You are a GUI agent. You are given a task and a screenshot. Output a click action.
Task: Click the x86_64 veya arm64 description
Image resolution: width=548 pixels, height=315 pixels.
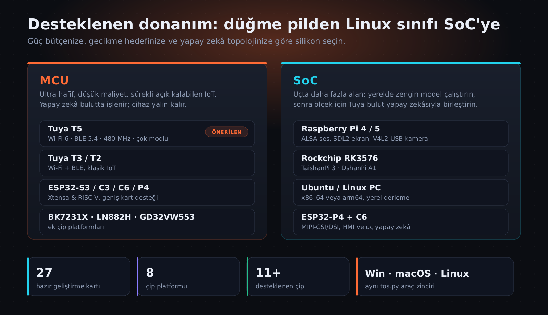click(355, 198)
